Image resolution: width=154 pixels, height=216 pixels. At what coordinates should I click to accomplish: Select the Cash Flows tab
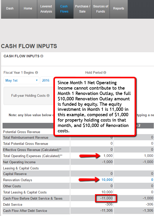(x=64, y=9)
